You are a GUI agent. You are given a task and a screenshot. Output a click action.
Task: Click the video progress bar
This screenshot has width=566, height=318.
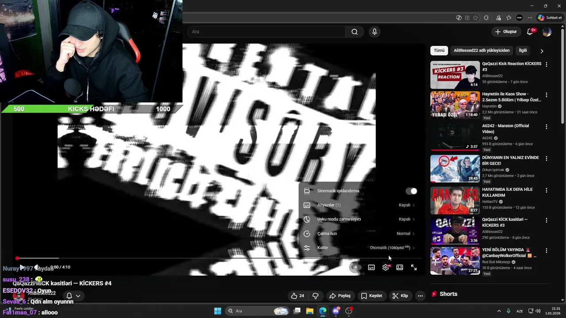pos(219,258)
